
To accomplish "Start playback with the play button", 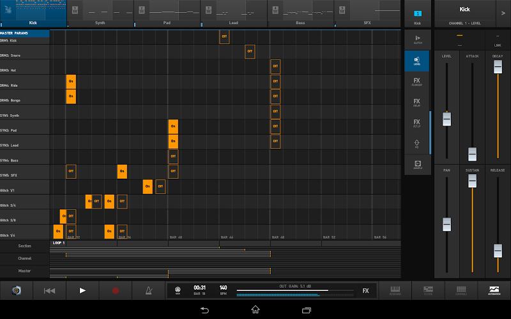I will [x=82, y=290].
